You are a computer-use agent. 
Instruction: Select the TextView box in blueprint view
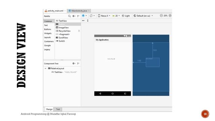click(153, 63)
